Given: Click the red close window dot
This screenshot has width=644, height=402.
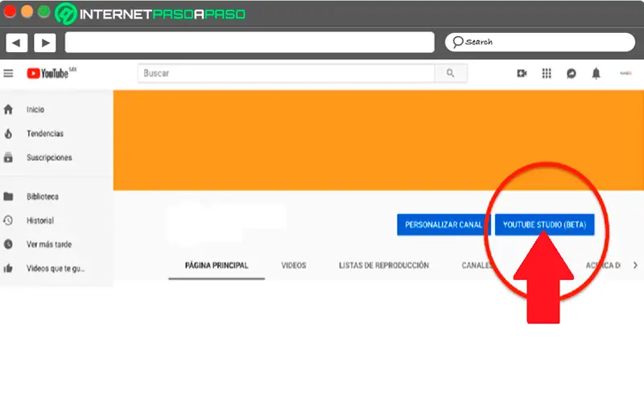Looking at the screenshot, I should click(10, 11).
